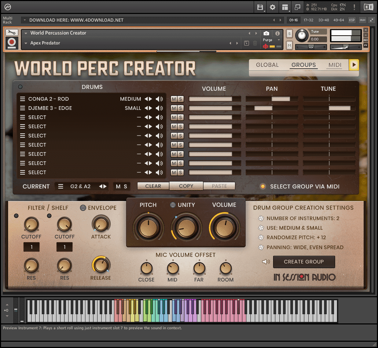
Task: Click dice next to Randomize Pitch +12
Action: 261,237
